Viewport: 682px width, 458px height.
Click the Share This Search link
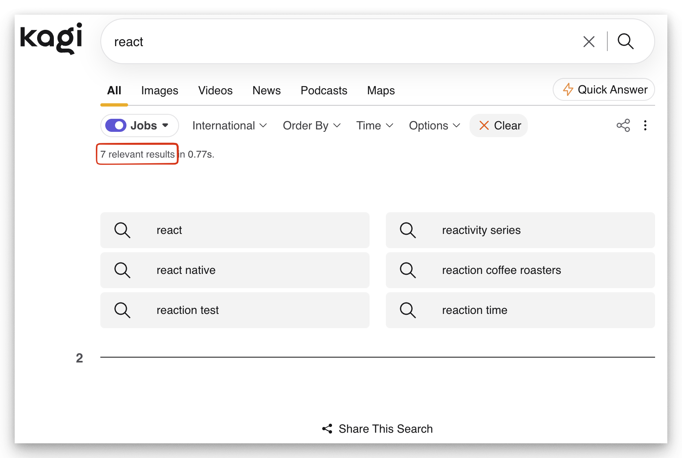[377, 429]
